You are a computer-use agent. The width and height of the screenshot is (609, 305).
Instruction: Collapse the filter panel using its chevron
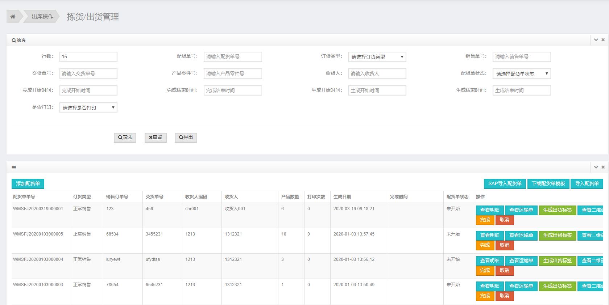(x=596, y=40)
